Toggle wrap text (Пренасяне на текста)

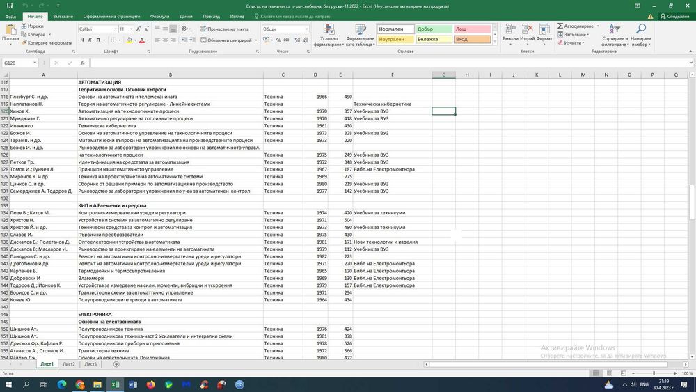(224, 29)
